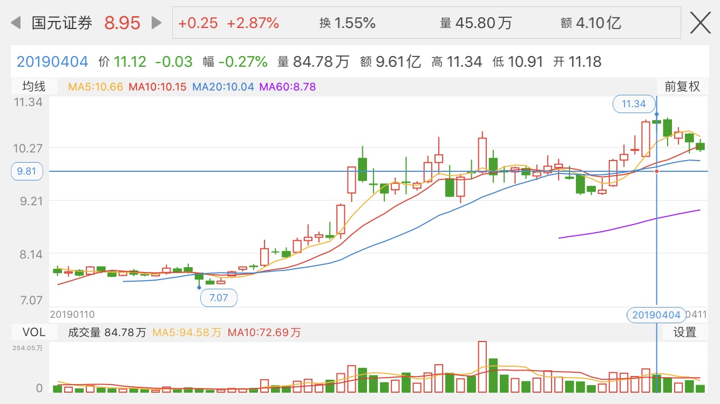Click the volume MA10:72.69万 label
This screenshot has width=720, height=404.
click(x=264, y=332)
